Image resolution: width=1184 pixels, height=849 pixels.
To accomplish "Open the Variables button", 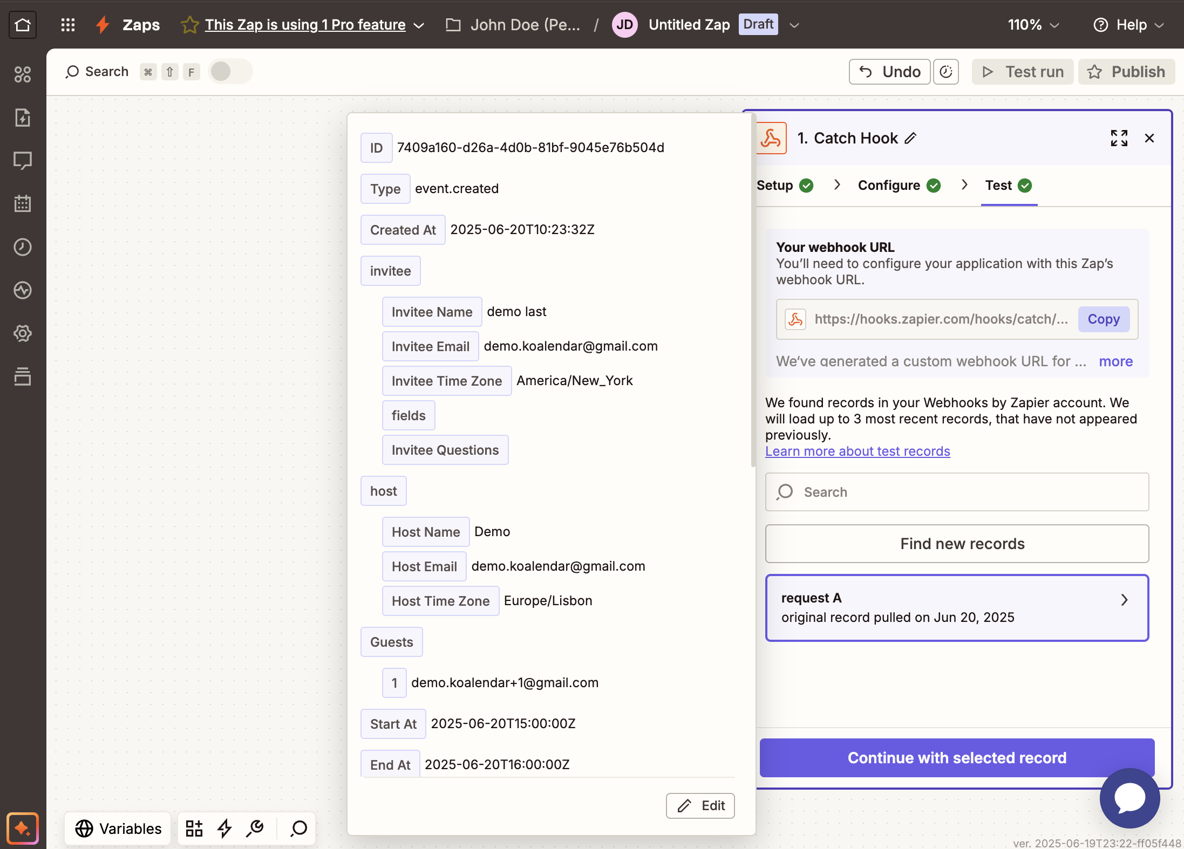I will pyautogui.click(x=118, y=828).
